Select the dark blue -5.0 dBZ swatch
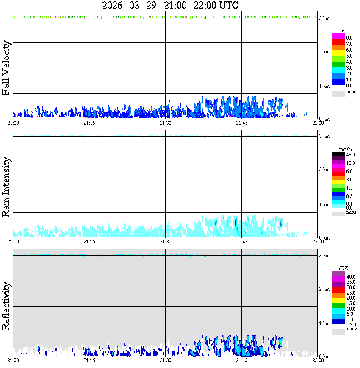This screenshot has height=368, width=360. tap(338, 322)
